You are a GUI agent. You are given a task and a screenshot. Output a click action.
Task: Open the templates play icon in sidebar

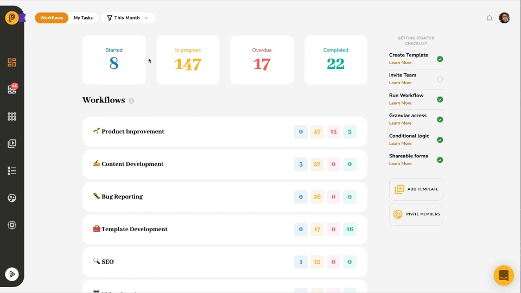click(x=12, y=143)
